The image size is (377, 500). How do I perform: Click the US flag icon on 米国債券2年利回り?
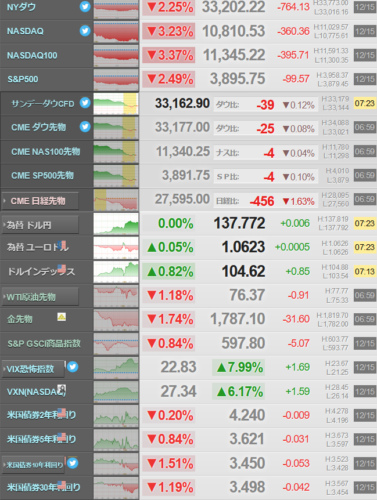[62, 412]
